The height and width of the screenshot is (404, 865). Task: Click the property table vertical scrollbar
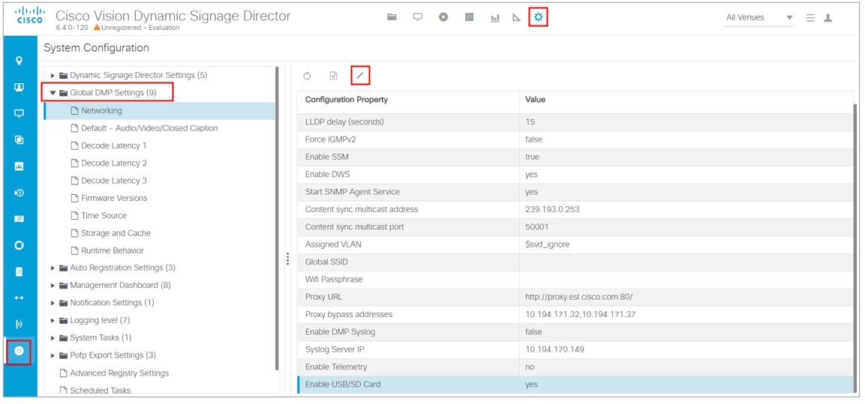[855, 247]
